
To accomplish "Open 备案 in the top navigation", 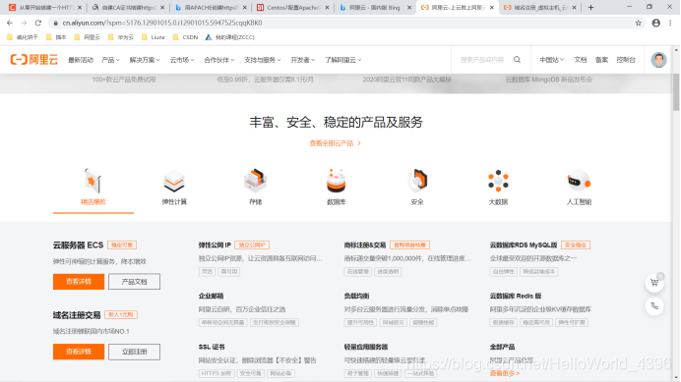I will pyautogui.click(x=601, y=60).
